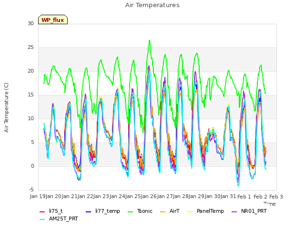Click the 25 y-axis tick label

coord(30,47)
